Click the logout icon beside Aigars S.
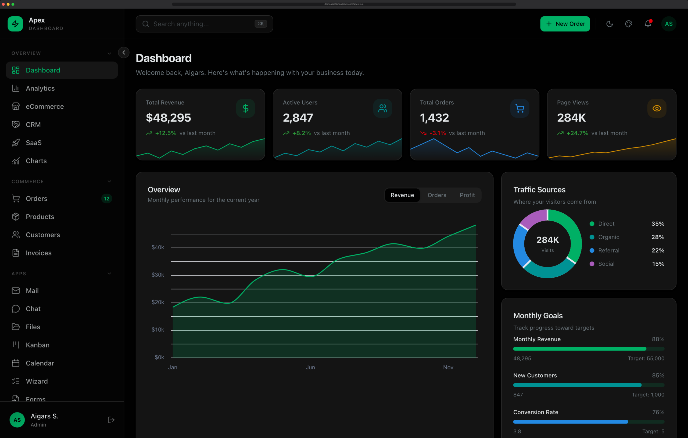 point(111,420)
